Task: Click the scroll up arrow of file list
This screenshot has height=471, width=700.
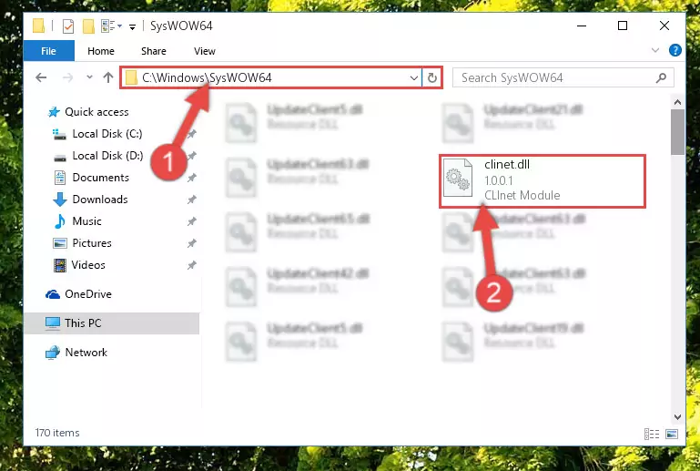Action: [x=677, y=102]
